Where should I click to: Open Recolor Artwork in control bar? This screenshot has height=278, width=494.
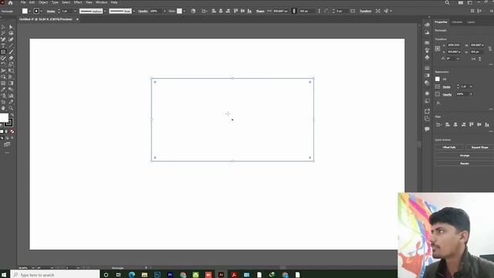tap(193, 11)
